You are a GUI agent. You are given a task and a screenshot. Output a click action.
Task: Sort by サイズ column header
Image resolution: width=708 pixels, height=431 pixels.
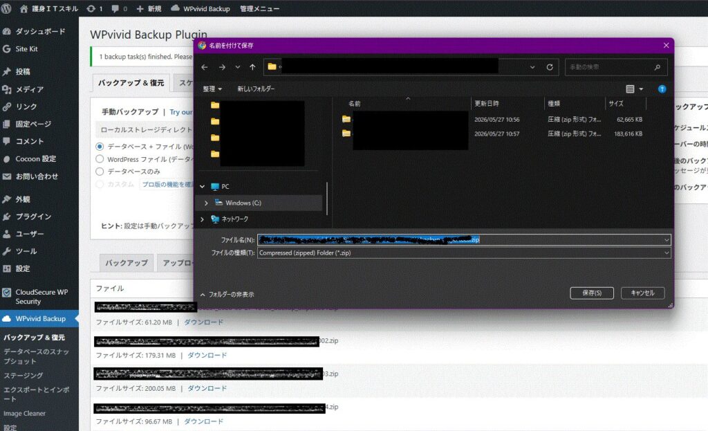coord(616,104)
